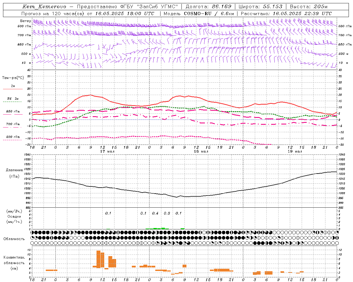Click the dashed line sample under Td 2м
Image resolution: width=353 pixels, height=282 pixels.
coord(13,102)
